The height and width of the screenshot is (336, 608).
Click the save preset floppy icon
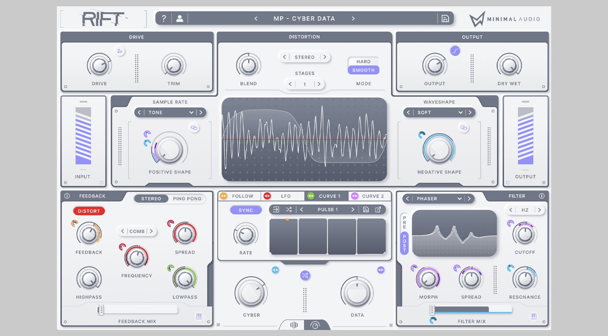tap(445, 19)
